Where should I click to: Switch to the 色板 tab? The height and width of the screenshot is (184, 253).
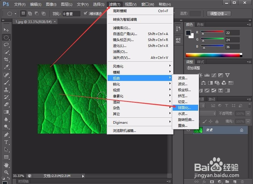point(200,24)
